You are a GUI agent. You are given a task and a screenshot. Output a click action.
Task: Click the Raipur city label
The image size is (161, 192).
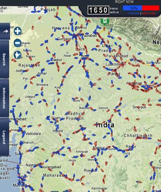pyautogui.click(x=131, y=146)
